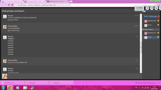161x90 pixels.
Task: Click the volume speaker tray icon
Action: pyautogui.click(x=148, y=88)
